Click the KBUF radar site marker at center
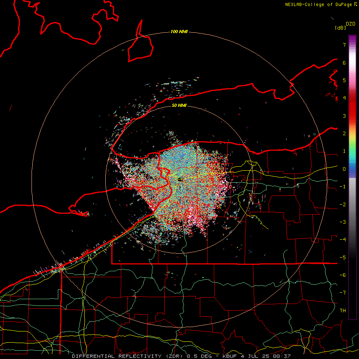This screenshot has width=359, height=359. 180,180
